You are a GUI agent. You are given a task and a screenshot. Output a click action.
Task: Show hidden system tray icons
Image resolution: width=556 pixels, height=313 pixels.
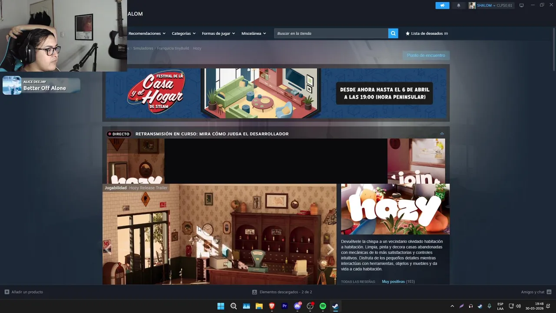tap(452, 306)
